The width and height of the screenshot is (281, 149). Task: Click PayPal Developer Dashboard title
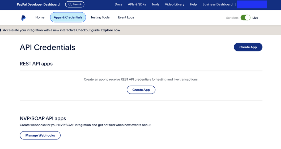point(38,4)
